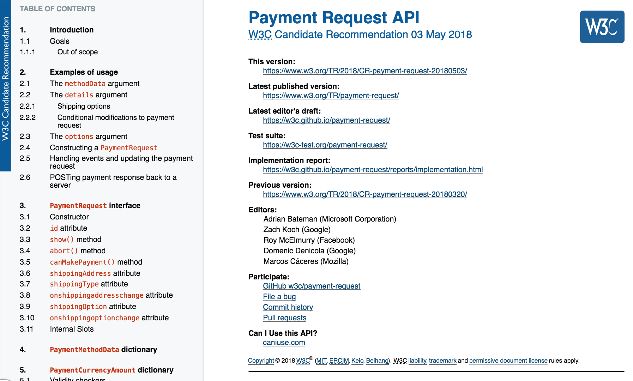Jump to PaymentCurrencyAmount dictionary
This screenshot has height=381, width=633.
point(111,370)
